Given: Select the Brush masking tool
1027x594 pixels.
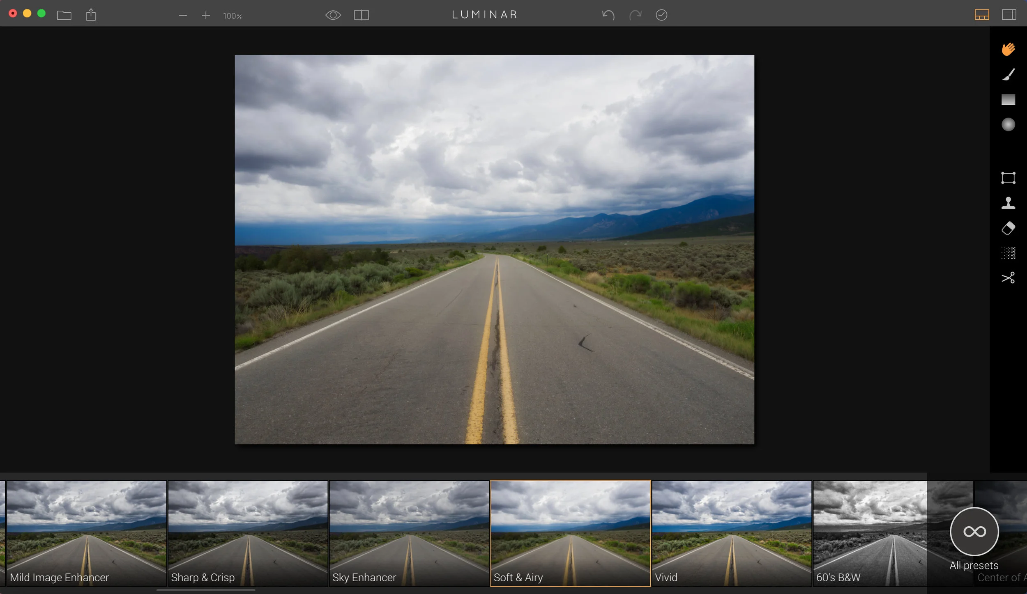Looking at the screenshot, I should pyautogui.click(x=1008, y=74).
